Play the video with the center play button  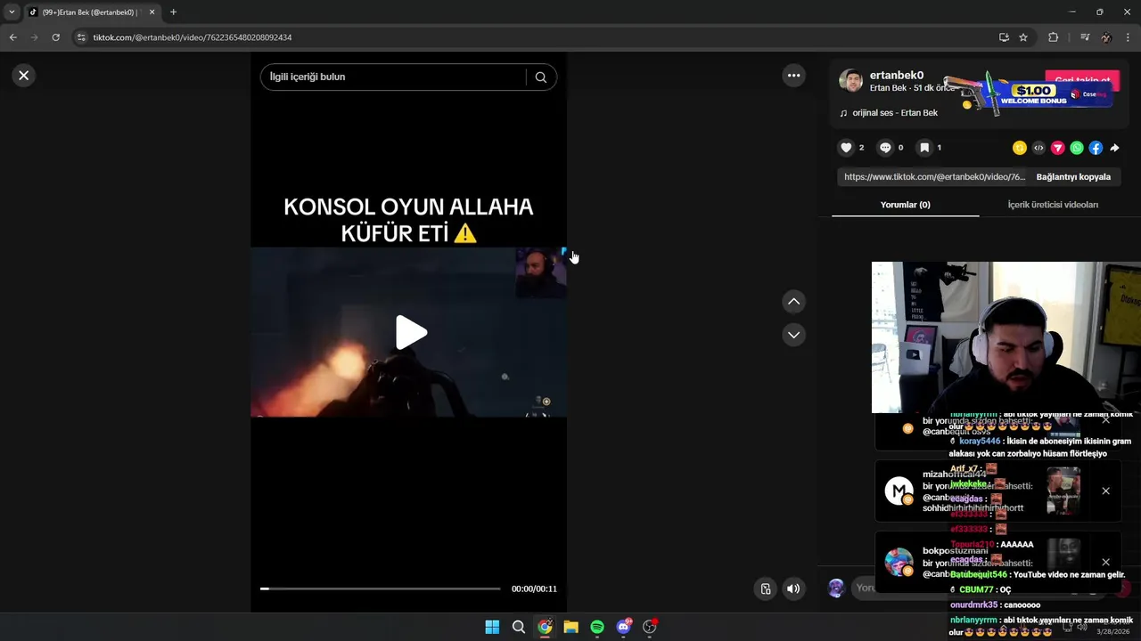411,332
